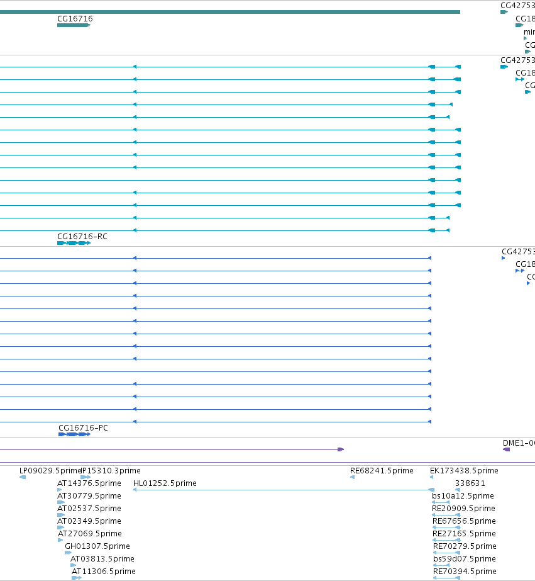Image resolution: width=535 pixels, height=581 pixels.
Task: Click the long teal gene bar at the top
Action: coord(230,12)
